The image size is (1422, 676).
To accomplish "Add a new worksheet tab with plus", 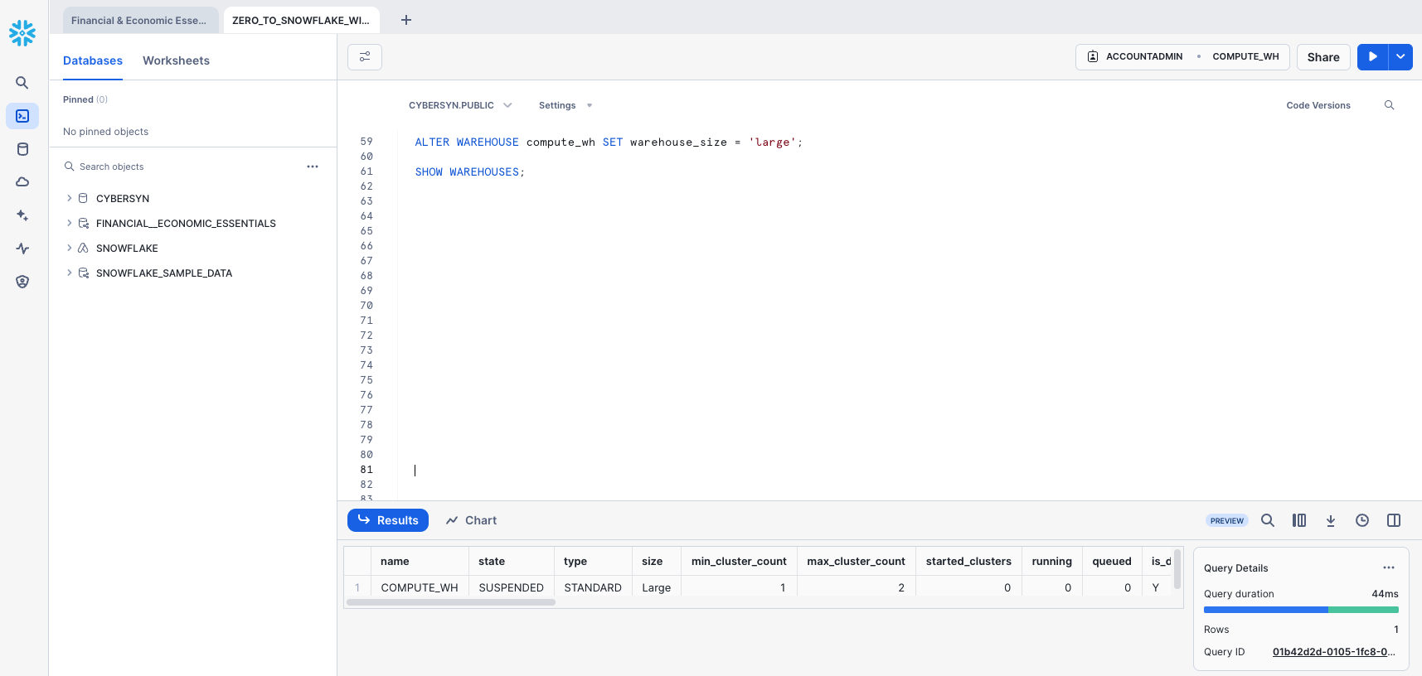I will pos(406,20).
